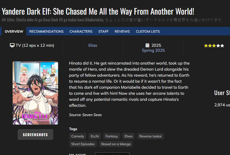Image resolution: width=230 pixels, height=155 pixels.
Task: Open the anime cover poster image
Action: click(x=35, y=93)
